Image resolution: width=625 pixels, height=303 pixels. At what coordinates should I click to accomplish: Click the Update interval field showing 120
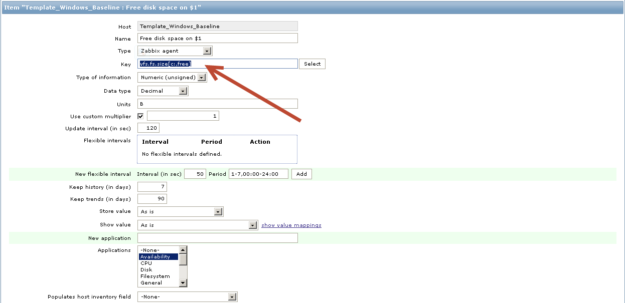tap(148, 128)
